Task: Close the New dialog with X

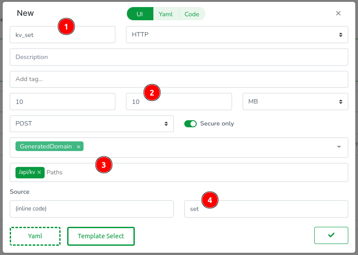Action: (x=338, y=13)
